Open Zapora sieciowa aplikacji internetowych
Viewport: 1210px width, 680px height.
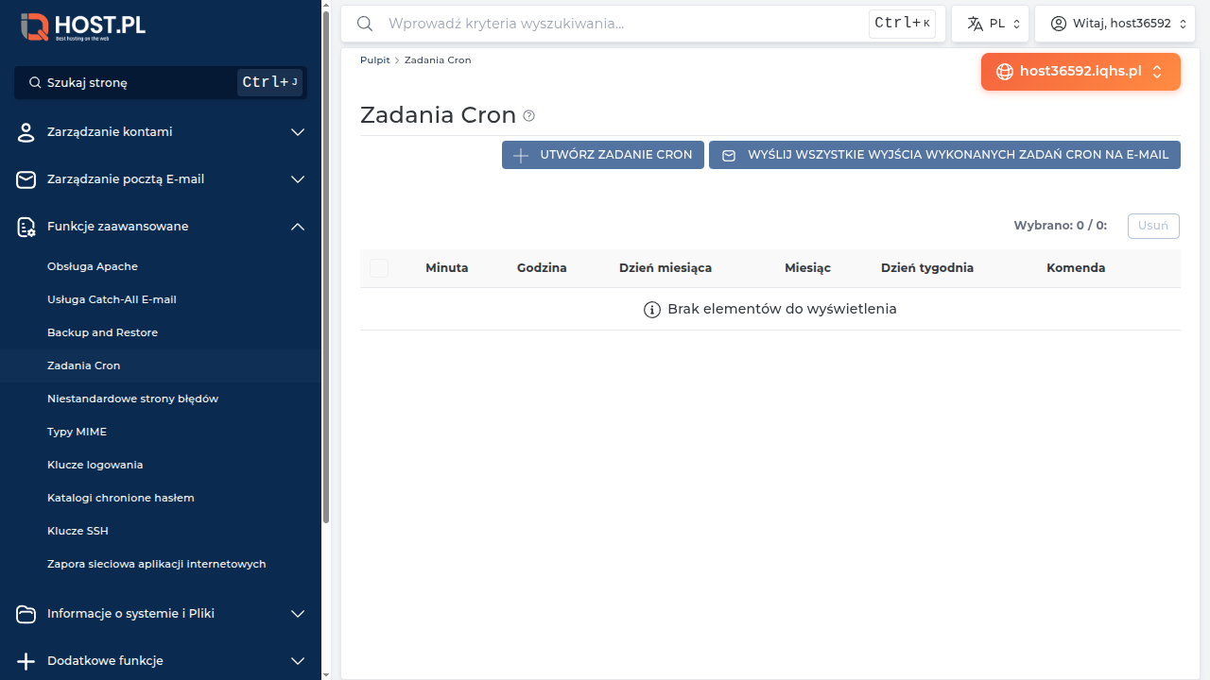point(156,564)
